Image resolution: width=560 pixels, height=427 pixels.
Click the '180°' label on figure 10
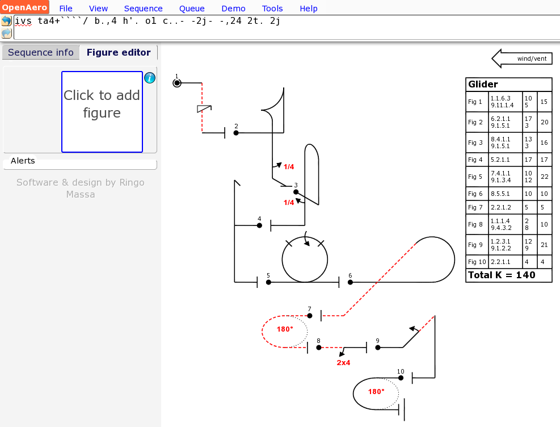(376, 392)
